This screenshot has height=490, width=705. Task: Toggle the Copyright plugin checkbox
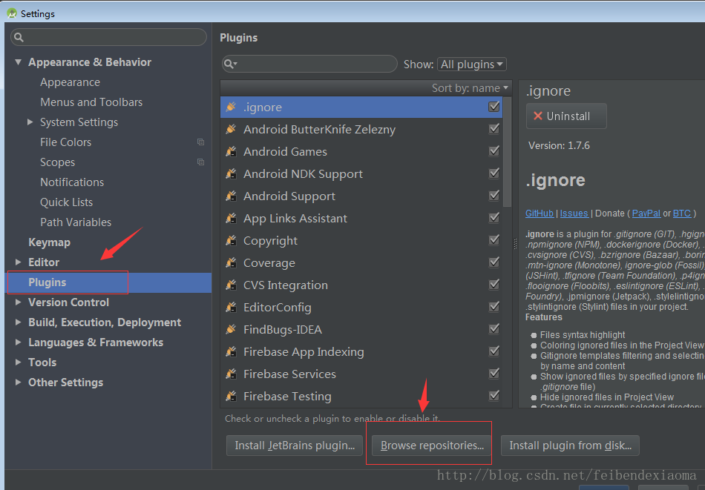pyautogui.click(x=494, y=240)
